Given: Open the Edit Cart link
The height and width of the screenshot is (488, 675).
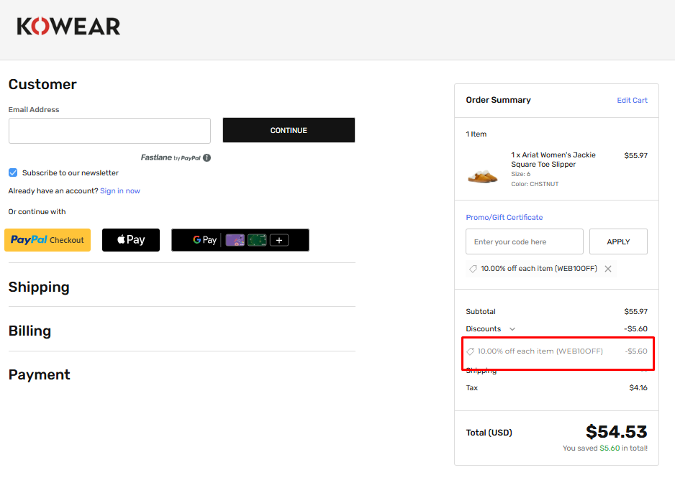Looking at the screenshot, I should pyautogui.click(x=632, y=100).
